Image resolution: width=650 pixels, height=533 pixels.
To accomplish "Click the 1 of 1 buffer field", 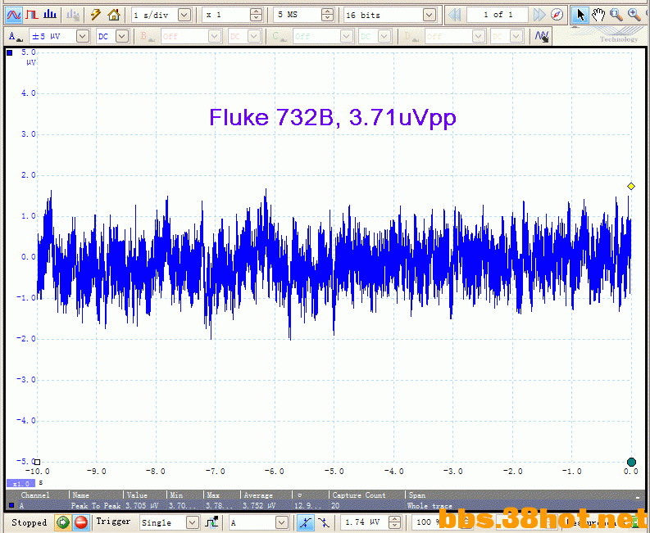I will (498, 16).
